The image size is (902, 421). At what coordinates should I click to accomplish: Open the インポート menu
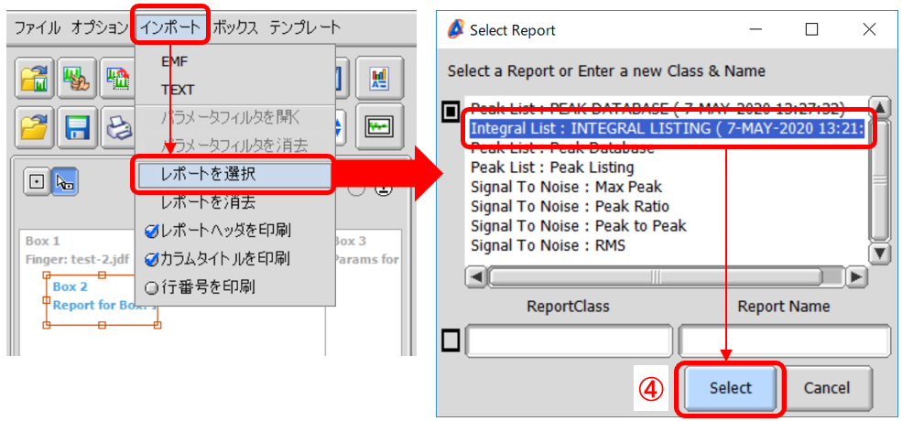coord(172,27)
